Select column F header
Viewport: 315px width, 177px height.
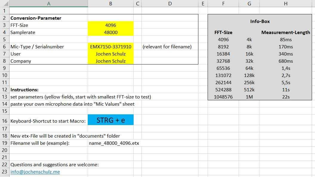click(x=223, y=4)
